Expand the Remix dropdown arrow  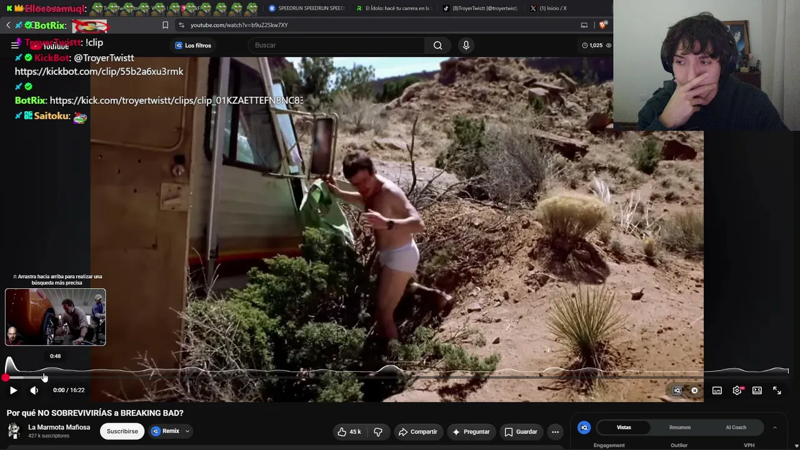pyautogui.click(x=187, y=431)
